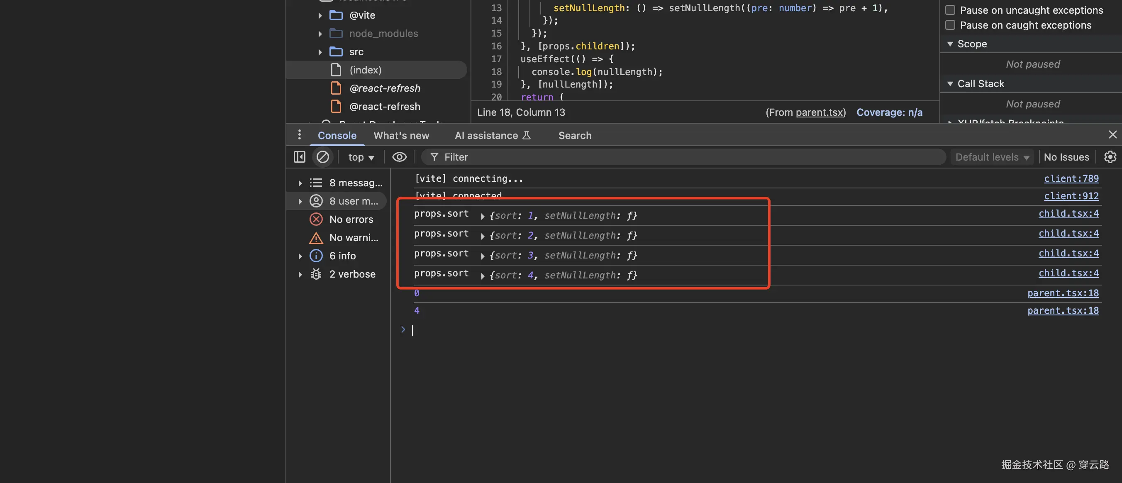Expand the src folder
The width and height of the screenshot is (1122, 483).
click(320, 52)
